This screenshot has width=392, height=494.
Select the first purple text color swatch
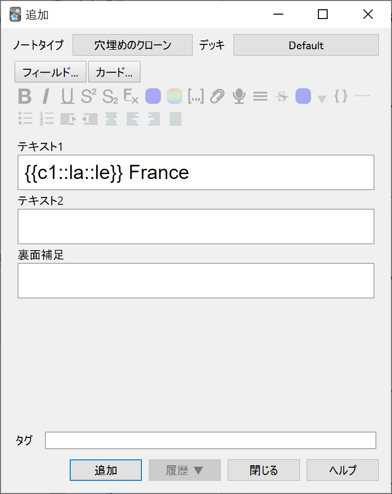[153, 96]
